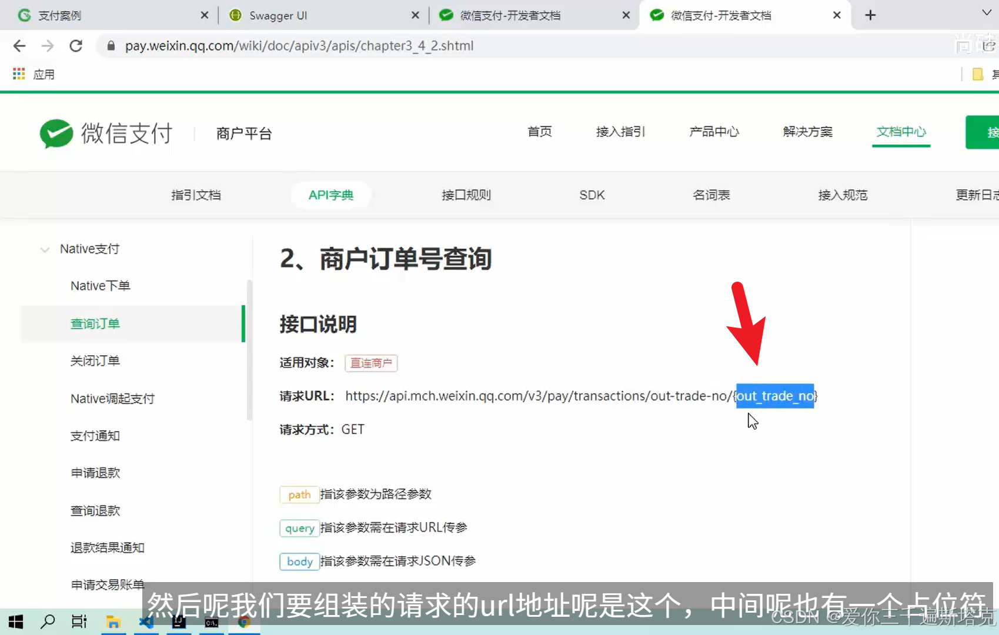Open Windows taskbar search

pyautogui.click(x=48, y=621)
